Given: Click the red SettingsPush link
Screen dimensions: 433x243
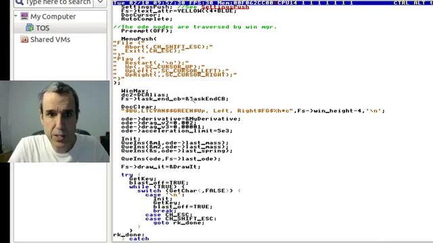Looking at the screenshot, I should point(225,7).
